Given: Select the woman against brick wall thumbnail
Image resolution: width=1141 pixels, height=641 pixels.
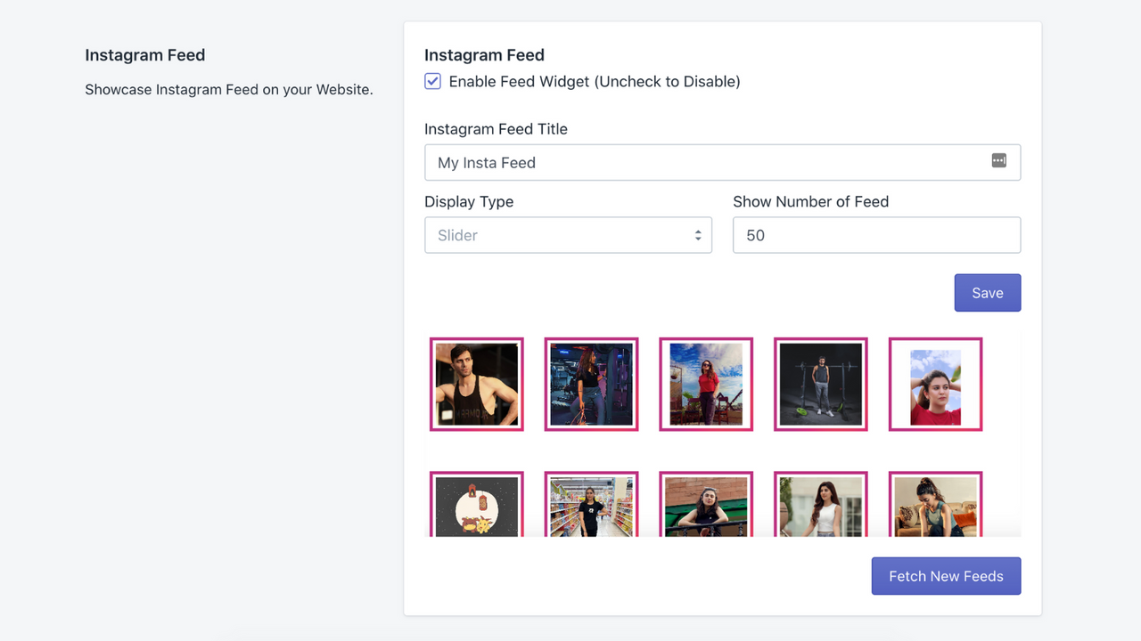Looking at the screenshot, I should point(706,504).
